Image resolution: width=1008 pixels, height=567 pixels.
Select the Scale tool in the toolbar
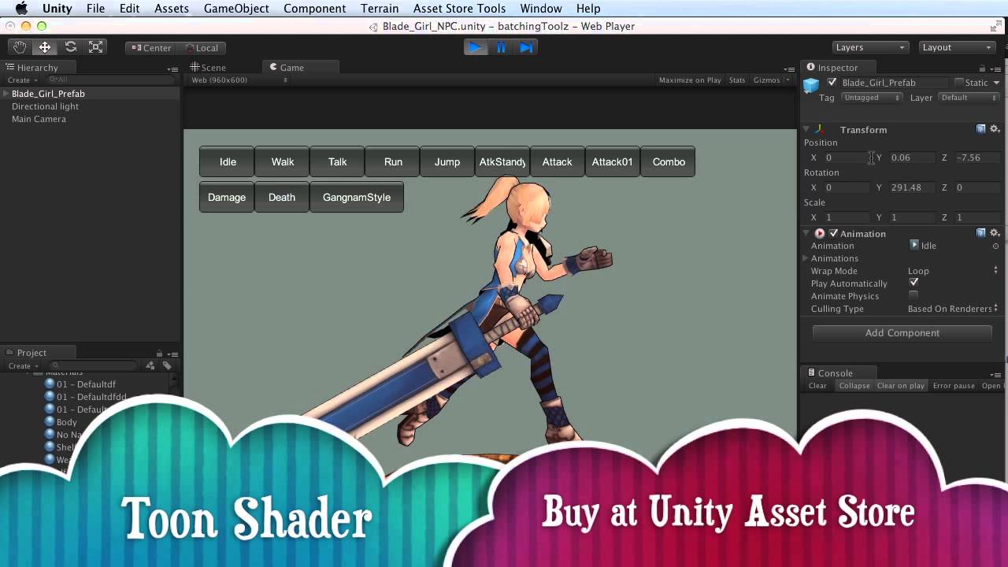click(96, 47)
